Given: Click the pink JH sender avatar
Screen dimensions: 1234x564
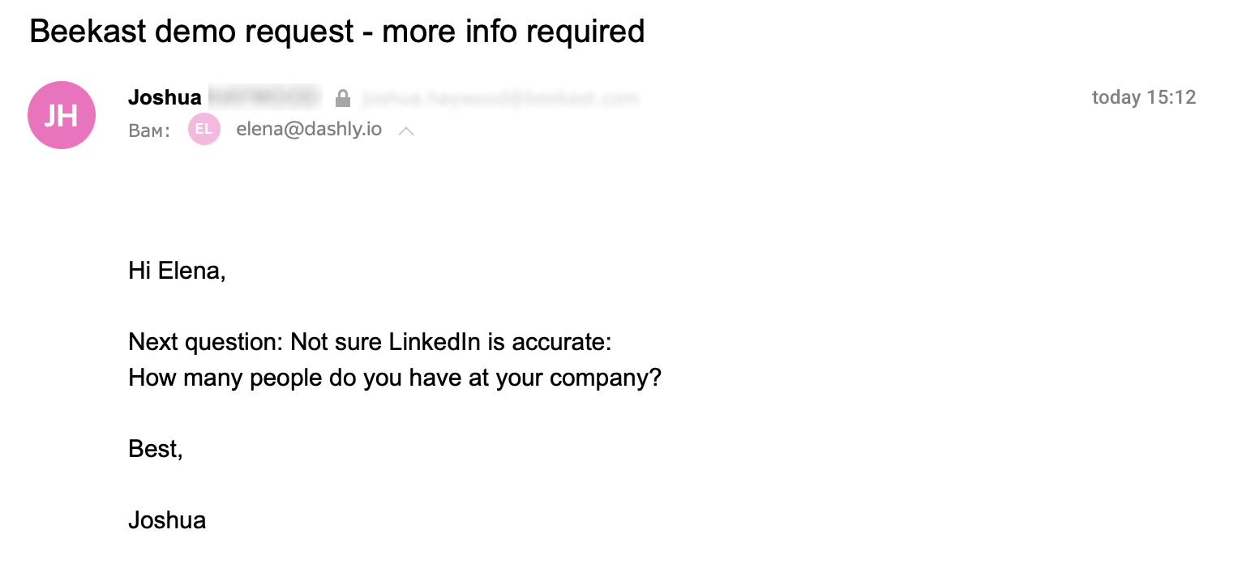Looking at the screenshot, I should click(x=62, y=115).
